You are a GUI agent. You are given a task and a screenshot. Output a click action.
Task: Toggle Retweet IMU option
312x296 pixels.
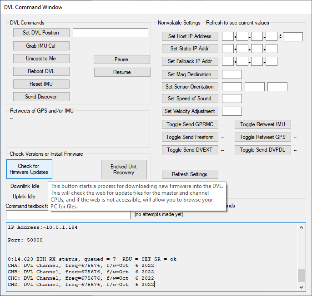(262, 124)
